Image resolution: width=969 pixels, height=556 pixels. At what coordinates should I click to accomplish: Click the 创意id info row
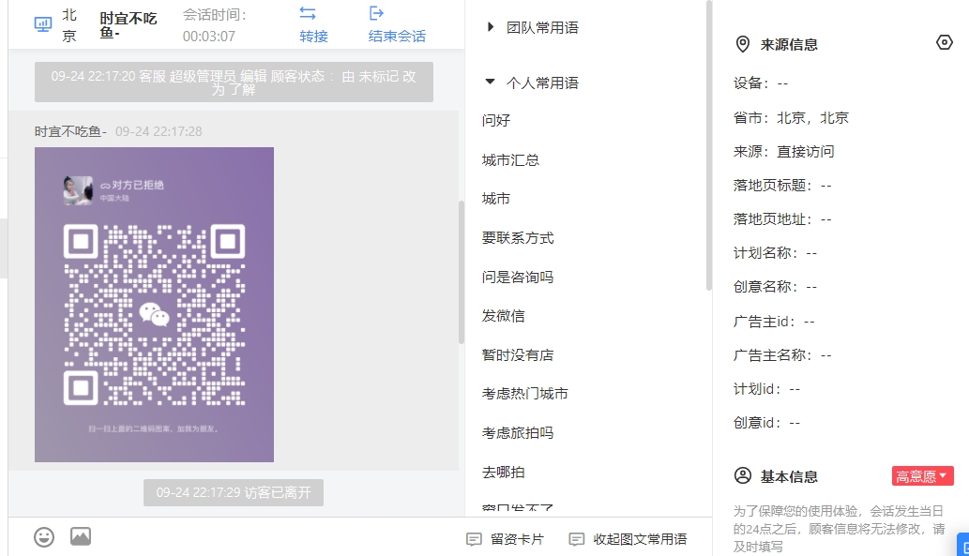pyautogui.click(x=767, y=423)
